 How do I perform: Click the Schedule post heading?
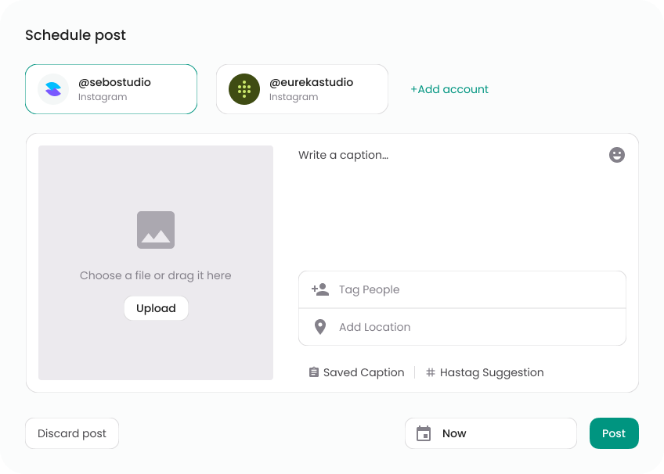pyautogui.click(x=76, y=35)
